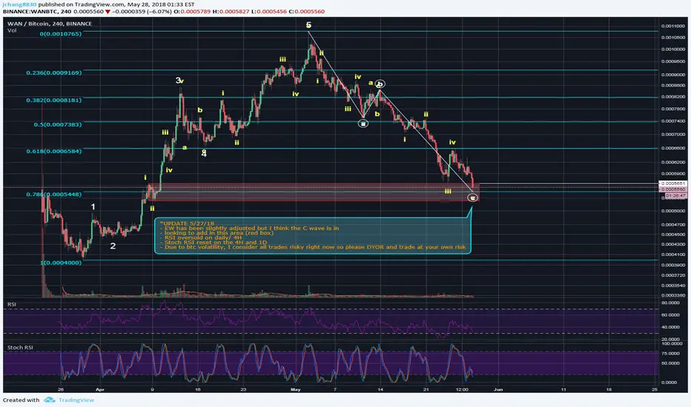Click the *UPDATE 5/27/18 heading in note
This screenshot has width=691, height=407.
[x=187, y=223]
